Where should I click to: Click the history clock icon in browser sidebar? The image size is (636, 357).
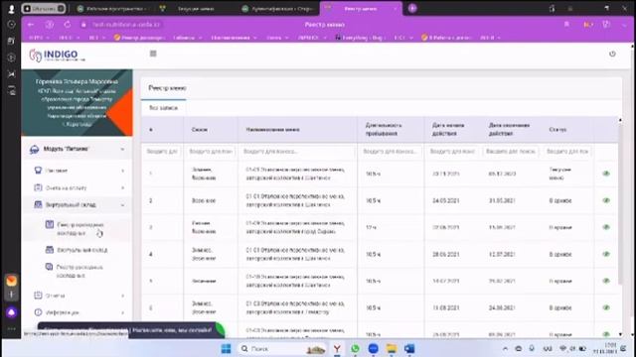11,24
